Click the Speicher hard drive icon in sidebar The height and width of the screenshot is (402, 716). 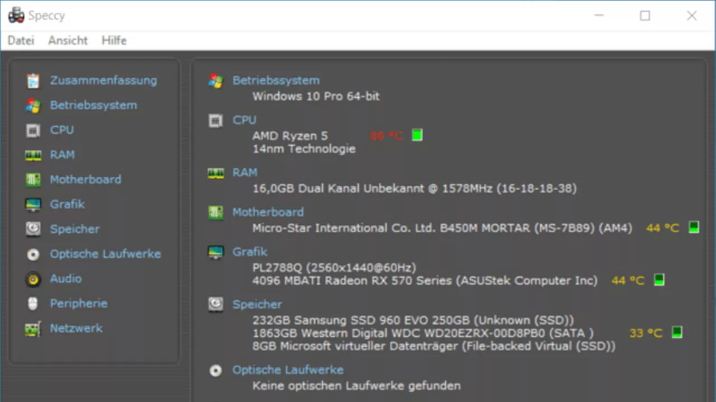[x=33, y=229]
